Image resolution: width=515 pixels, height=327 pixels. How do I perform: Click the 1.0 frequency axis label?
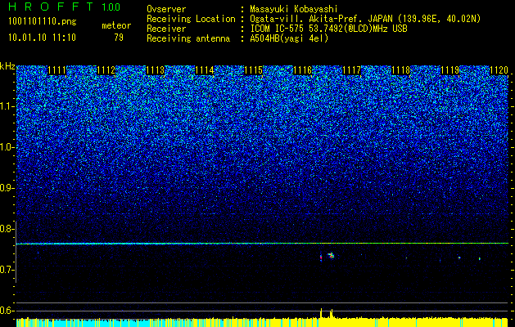coord(7,147)
